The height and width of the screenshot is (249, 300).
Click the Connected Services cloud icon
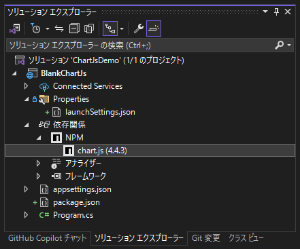(44, 87)
